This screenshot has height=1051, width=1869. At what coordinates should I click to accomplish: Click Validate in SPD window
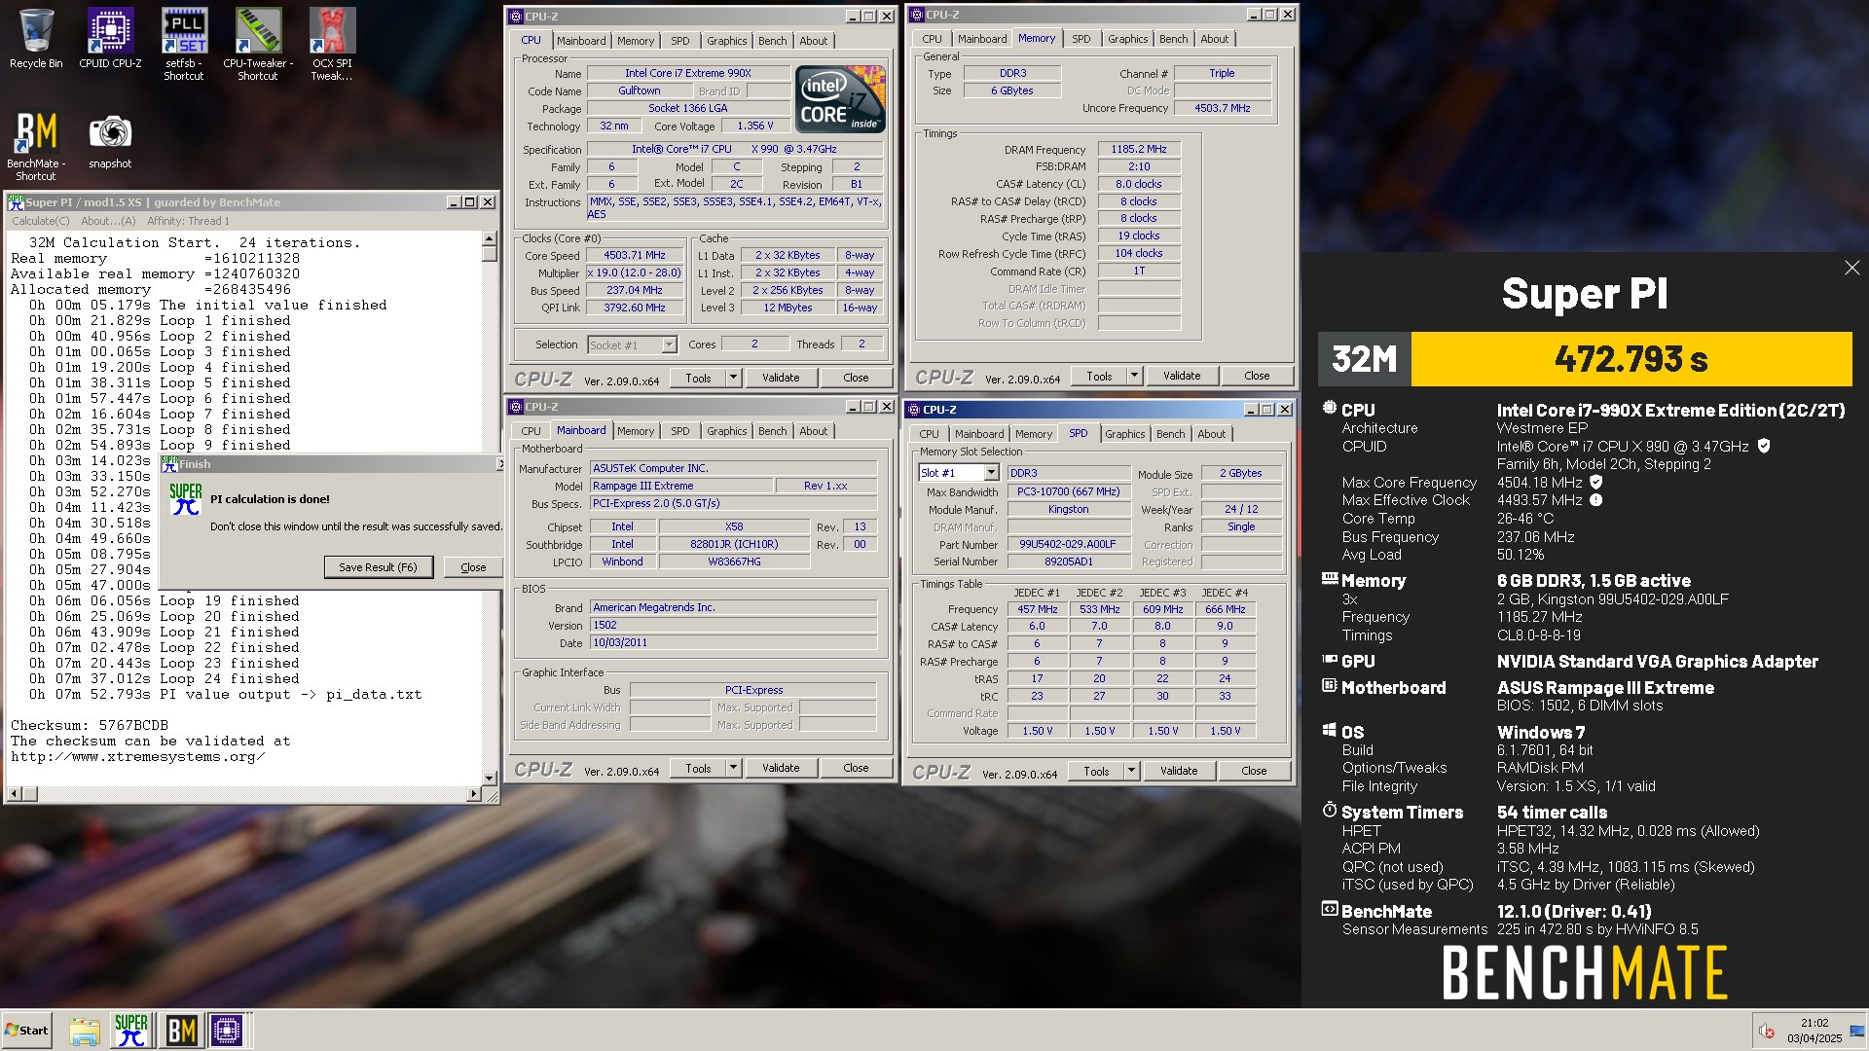click(x=1179, y=771)
